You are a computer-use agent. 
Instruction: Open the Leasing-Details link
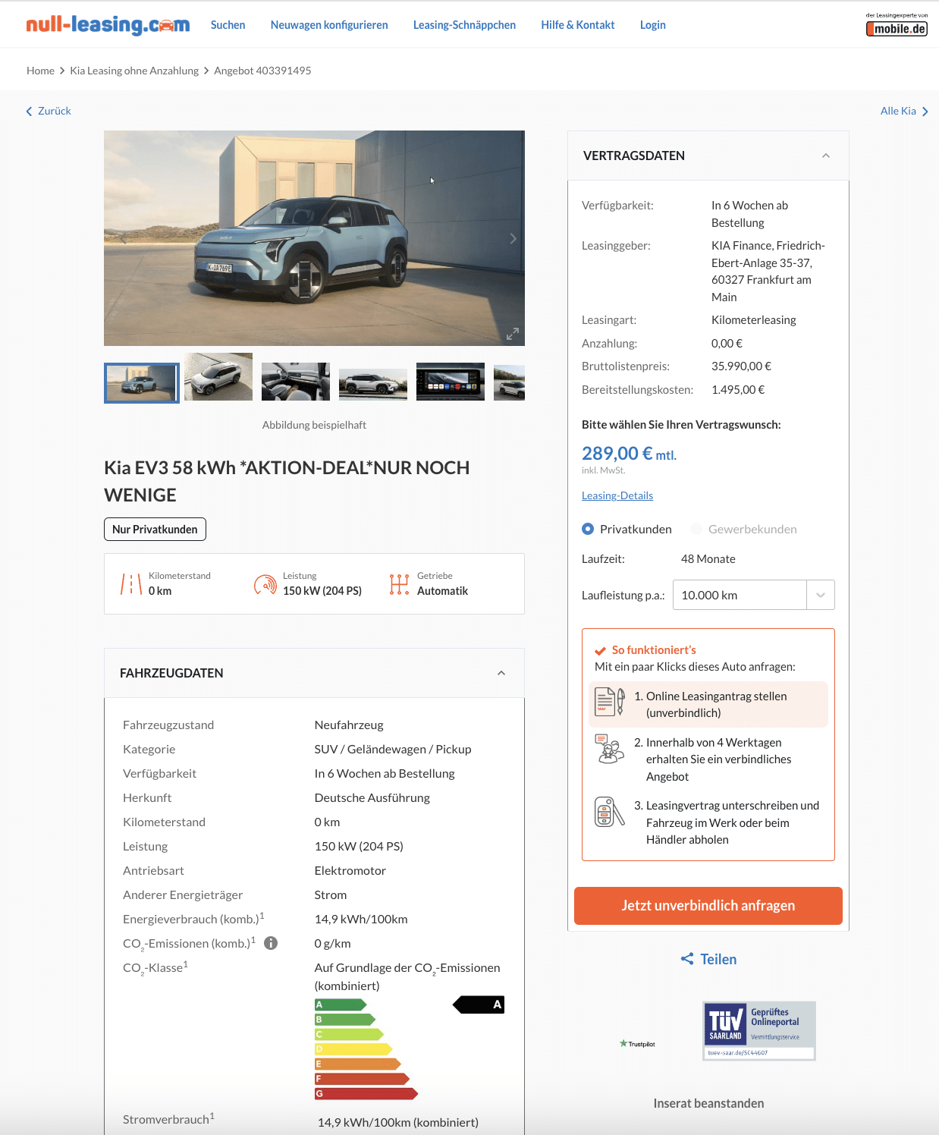point(617,495)
